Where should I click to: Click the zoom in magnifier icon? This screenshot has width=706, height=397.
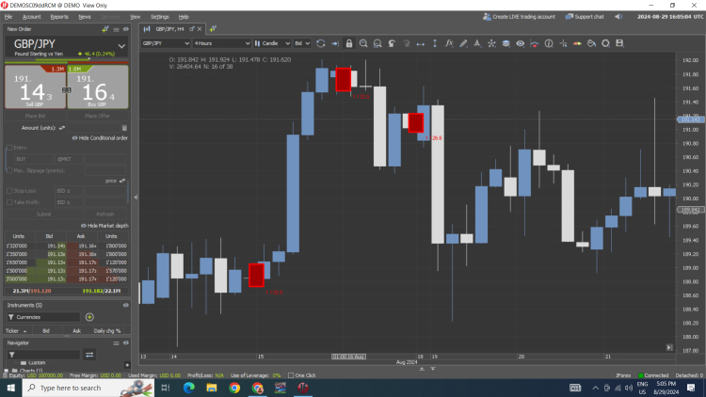363,43
